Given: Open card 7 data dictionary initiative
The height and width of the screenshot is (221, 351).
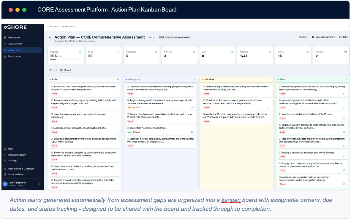Looking at the screenshot, I should click(x=312, y=116).
